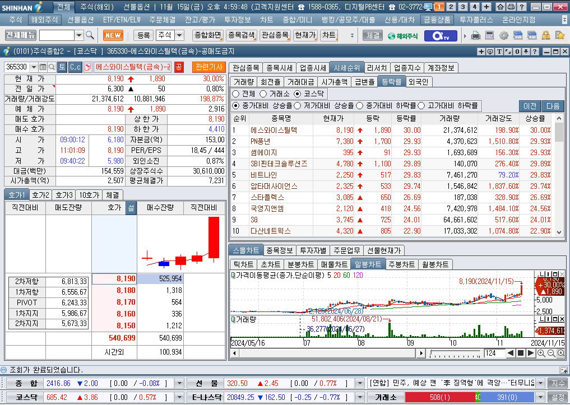Open the 해외주식 top menu
The image size is (570, 405).
pos(44,20)
